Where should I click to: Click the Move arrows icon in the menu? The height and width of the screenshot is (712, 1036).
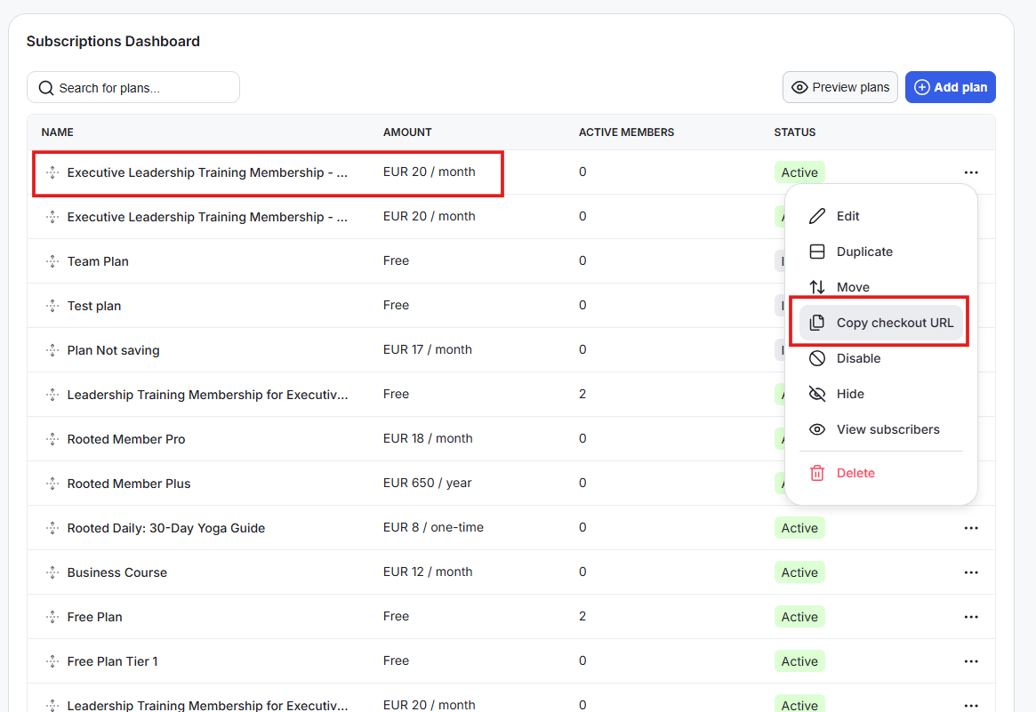(817, 287)
